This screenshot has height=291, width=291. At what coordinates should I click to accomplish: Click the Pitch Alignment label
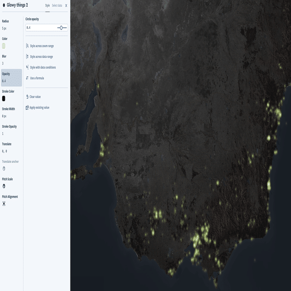[10, 197]
